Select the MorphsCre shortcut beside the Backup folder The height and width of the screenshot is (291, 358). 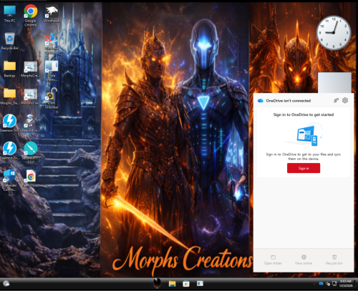[31, 69]
